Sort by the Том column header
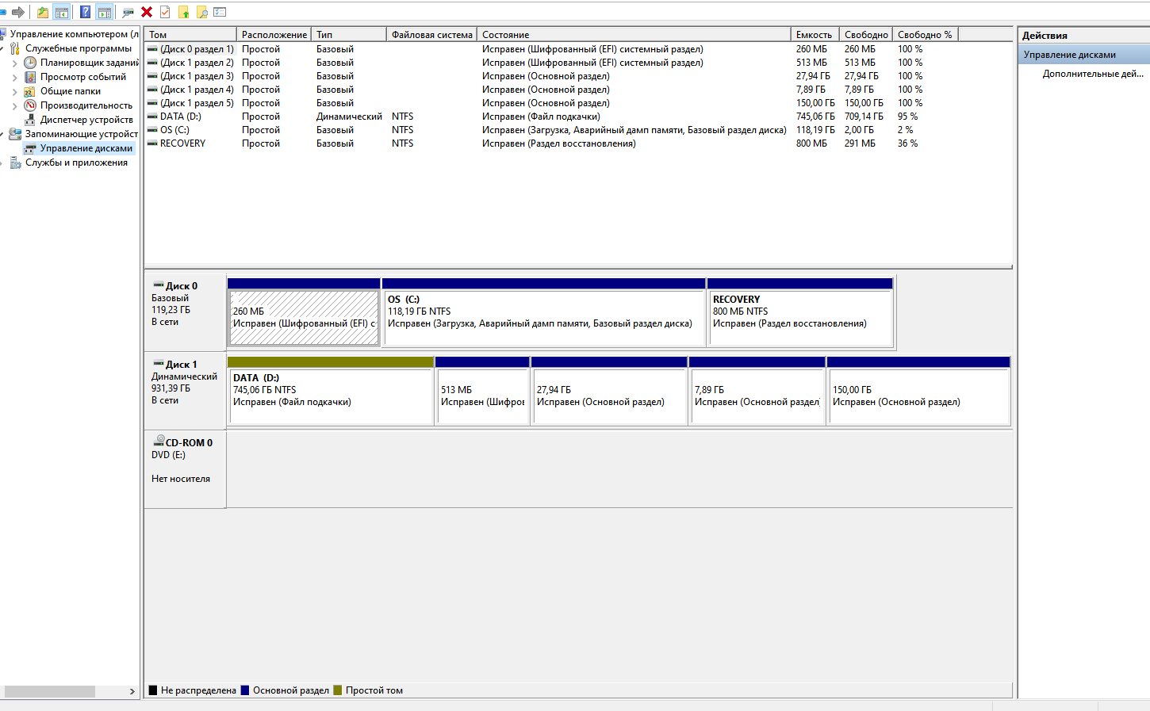The width and height of the screenshot is (1150, 711). (x=190, y=35)
